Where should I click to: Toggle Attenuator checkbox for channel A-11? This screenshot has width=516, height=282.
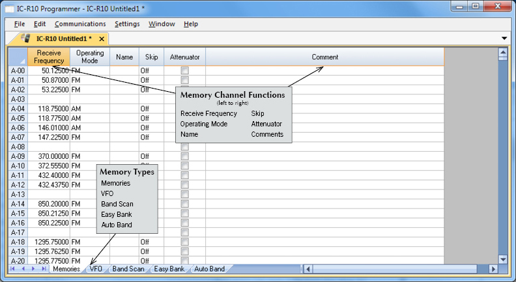click(x=185, y=175)
